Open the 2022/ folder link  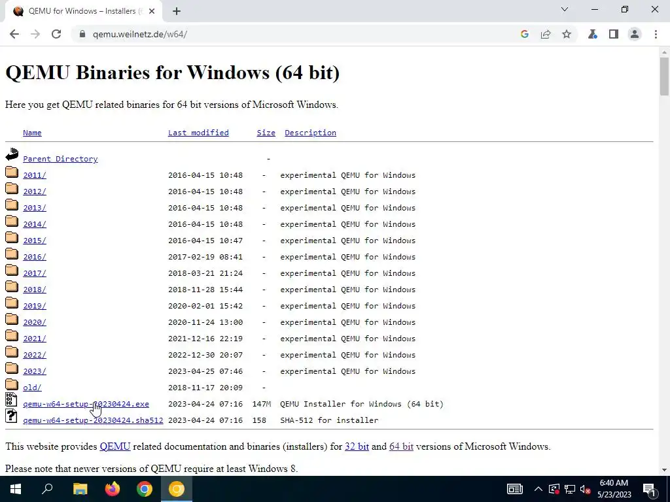point(35,355)
